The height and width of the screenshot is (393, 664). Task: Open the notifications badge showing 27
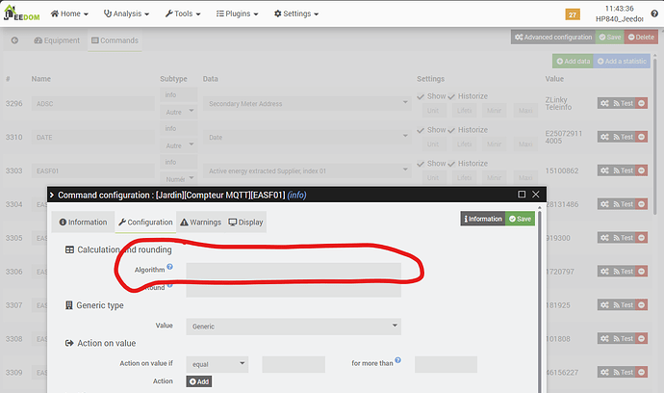[573, 14]
